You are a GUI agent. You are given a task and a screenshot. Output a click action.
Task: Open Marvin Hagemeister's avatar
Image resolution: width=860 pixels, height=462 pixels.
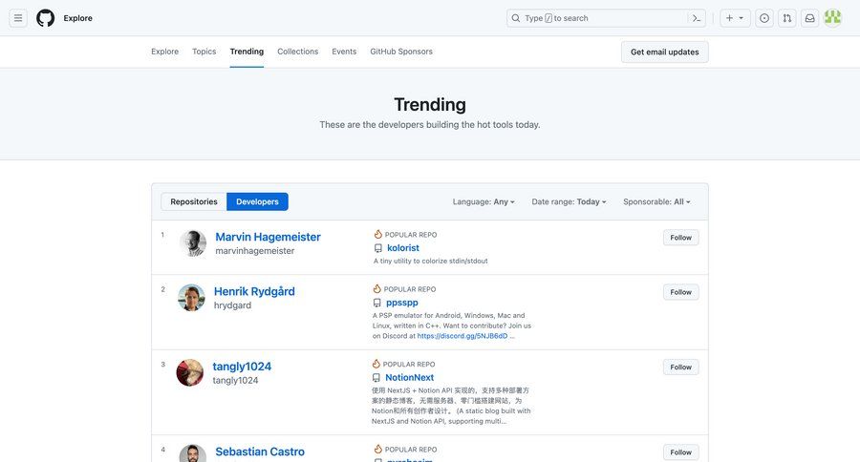click(192, 243)
